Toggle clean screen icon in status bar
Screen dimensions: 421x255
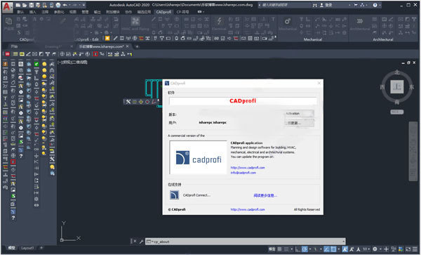point(408,249)
